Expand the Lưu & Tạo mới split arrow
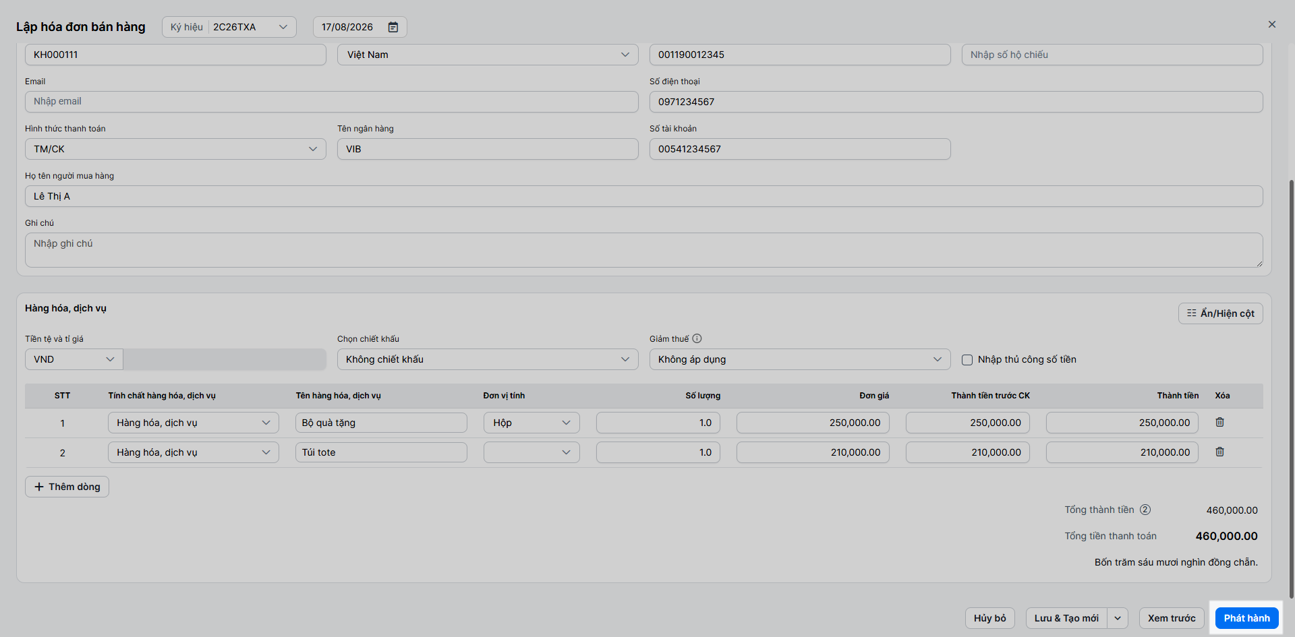This screenshot has width=1295, height=637. 1118,618
